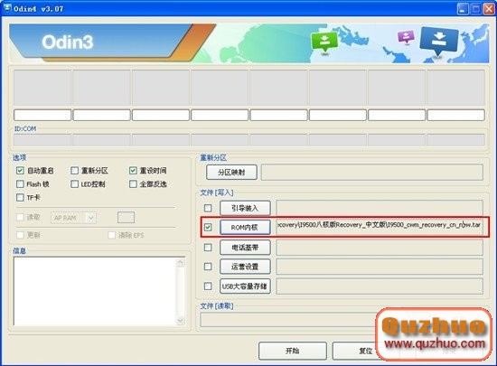This screenshot has height=366, width=497.
Task: Tick the checkbox beside 运营设置
Action: 208,267
